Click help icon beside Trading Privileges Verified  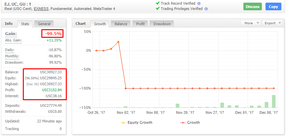[x=206, y=9]
